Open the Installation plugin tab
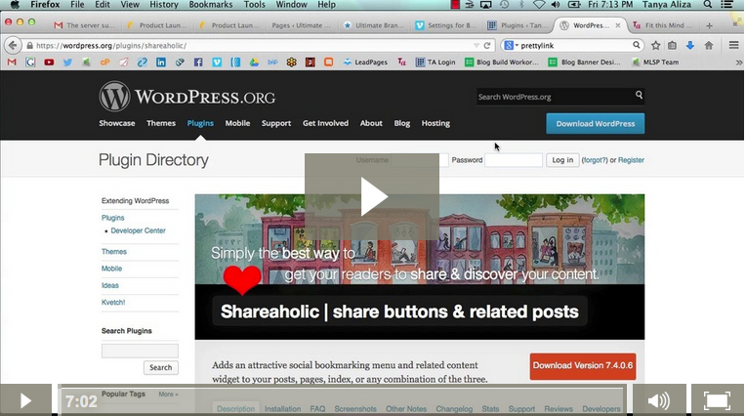This screenshot has height=416, width=746. coord(282,409)
